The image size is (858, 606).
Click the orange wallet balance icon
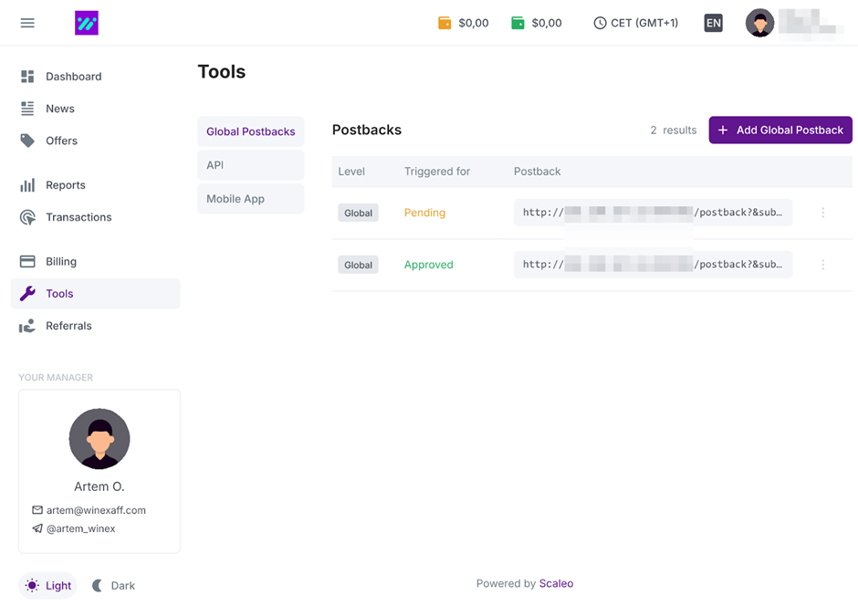[445, 23]
